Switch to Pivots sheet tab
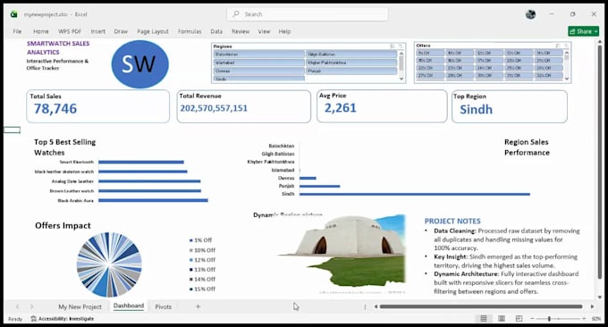This screenshot has height=327, width=608. coord(164,306)
